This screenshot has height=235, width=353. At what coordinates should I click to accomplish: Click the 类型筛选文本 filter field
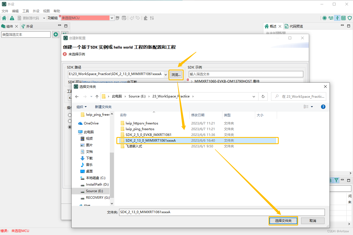(26, 34)
